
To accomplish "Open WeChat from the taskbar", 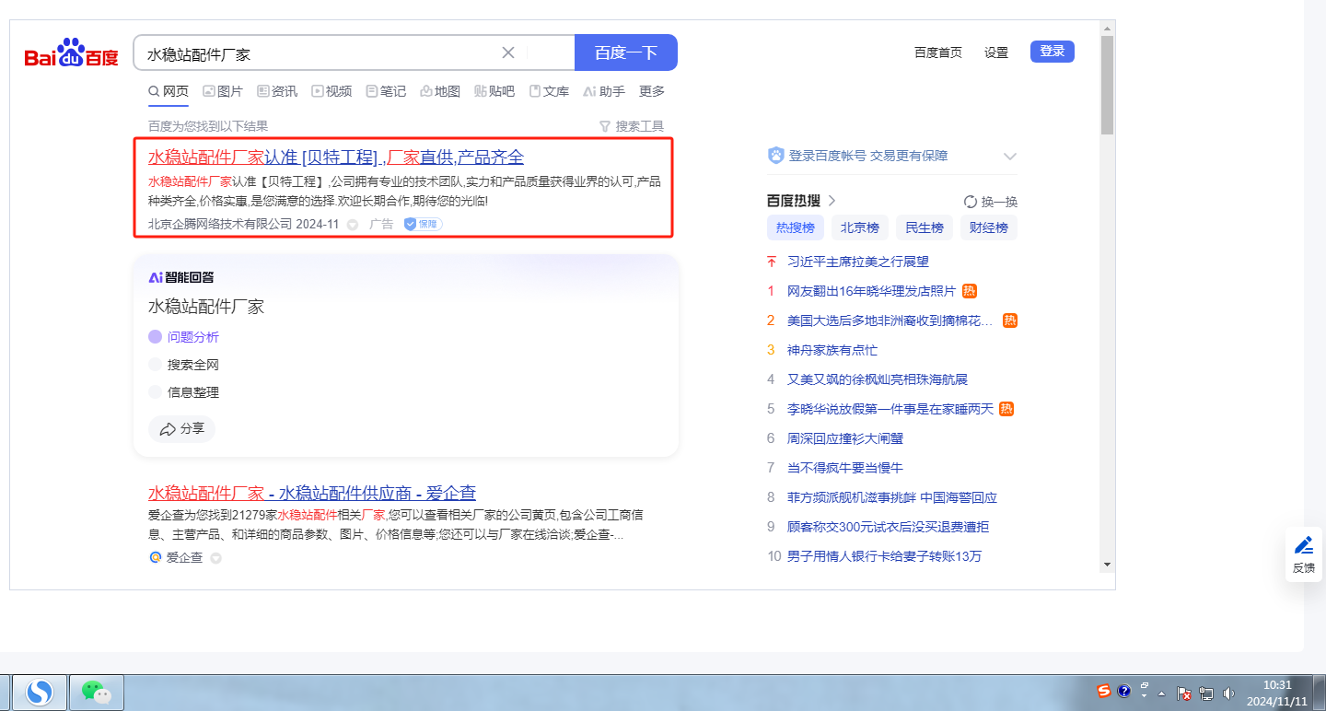I will (97, 692).
